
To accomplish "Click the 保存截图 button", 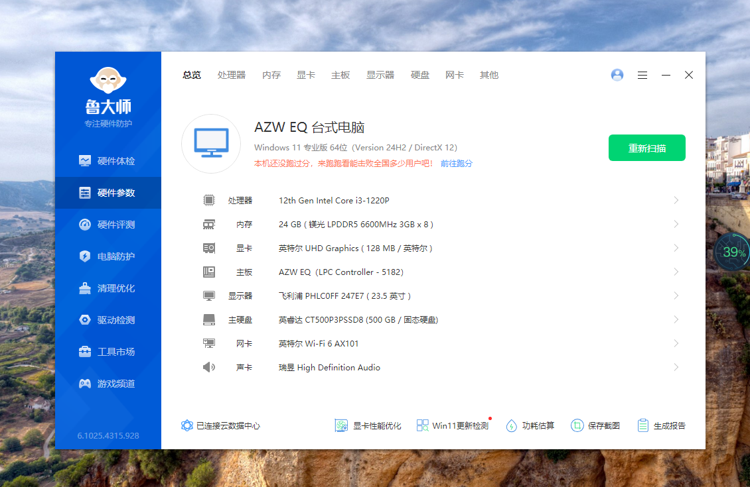I will click(x=595, y=425).
